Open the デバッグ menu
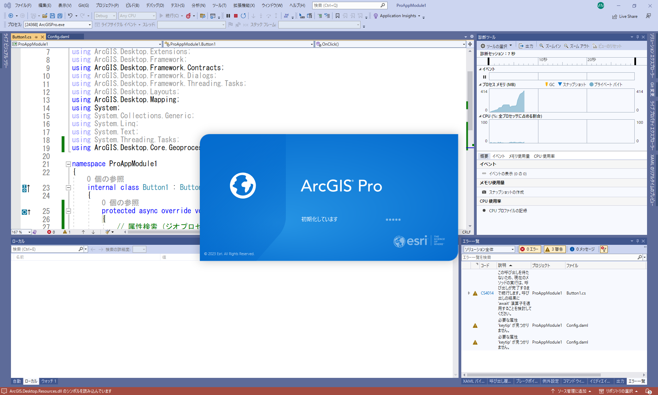Screen dimensions: 658x395 pyautogui.click(x=155, y=5)
